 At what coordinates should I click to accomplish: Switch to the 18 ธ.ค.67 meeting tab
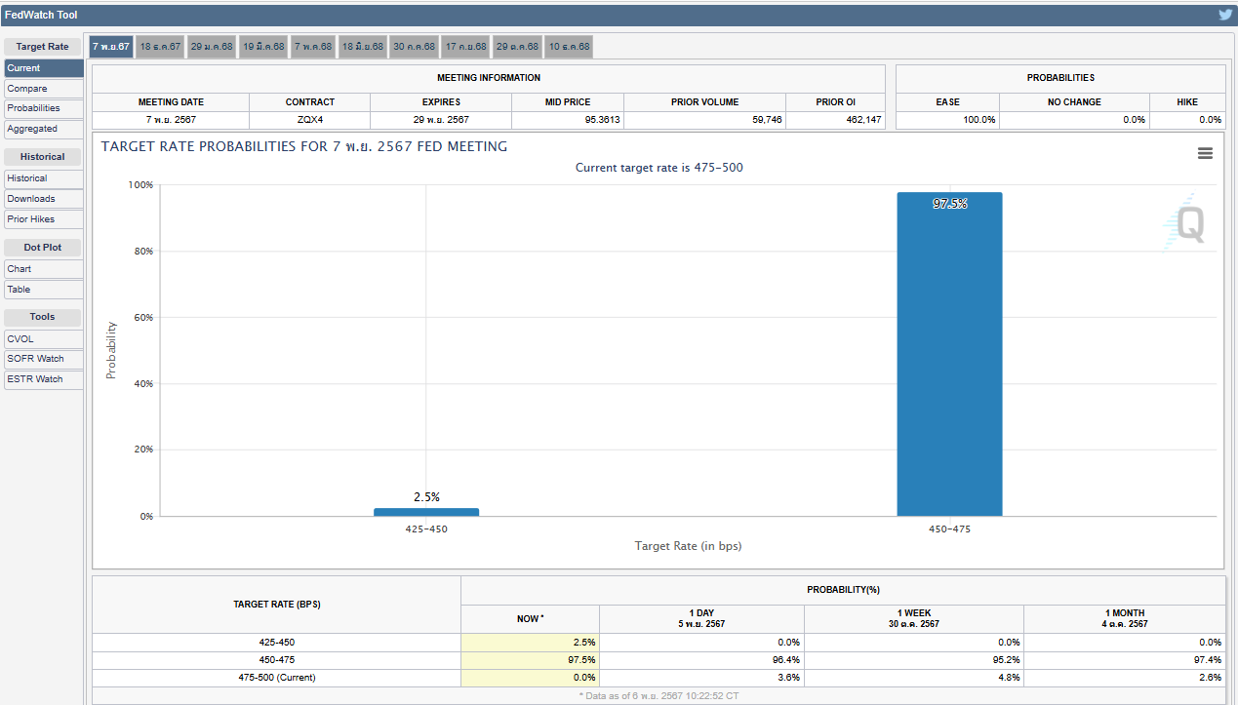point(160,47)
